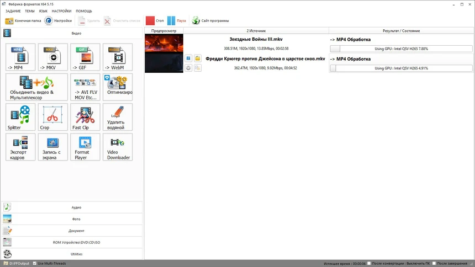This screenshot has width=475, height=267.
Task: Open the Запись с экрана recorder
Action: [x=52, y=147]
